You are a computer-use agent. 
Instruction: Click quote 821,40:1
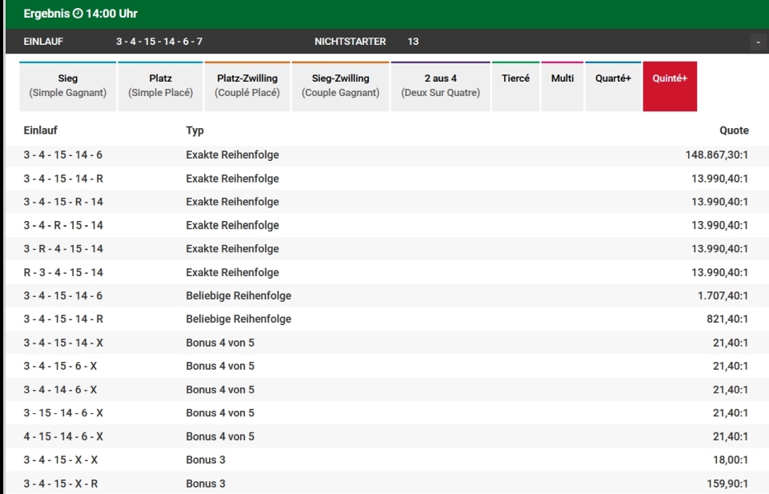click(727, 319)
